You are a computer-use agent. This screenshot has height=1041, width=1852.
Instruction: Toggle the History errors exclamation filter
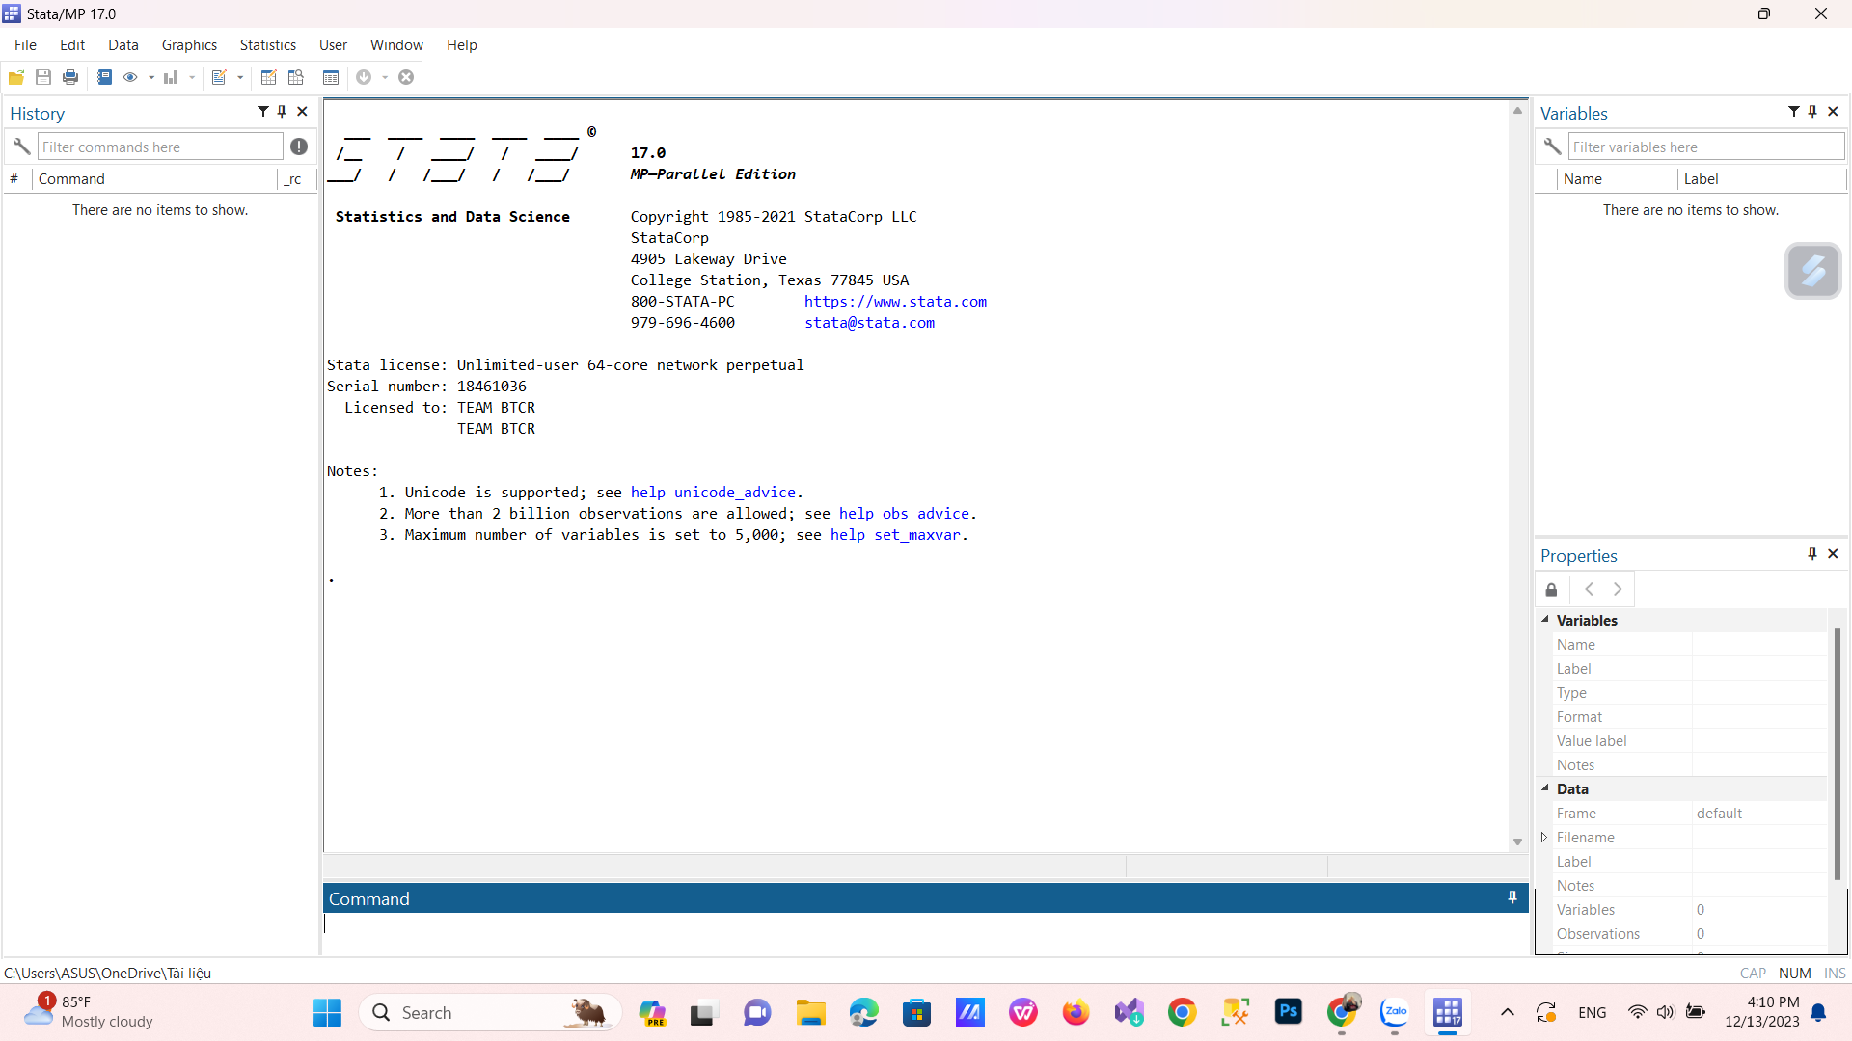tap(299, 147)
